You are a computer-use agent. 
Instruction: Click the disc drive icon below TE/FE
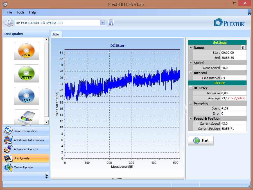26,117
